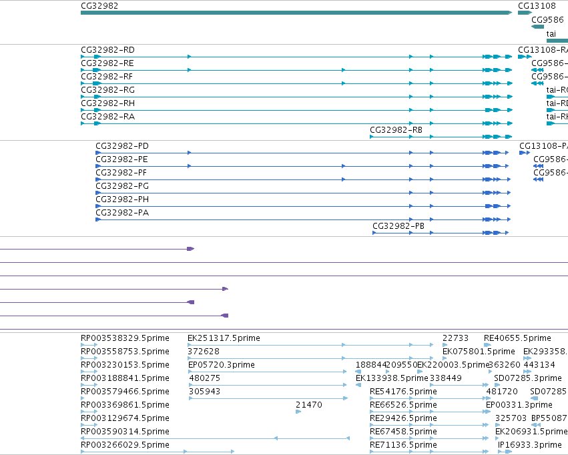Select the tai gene label
This screenshot has width=568, height=455.
pos(551,33)
